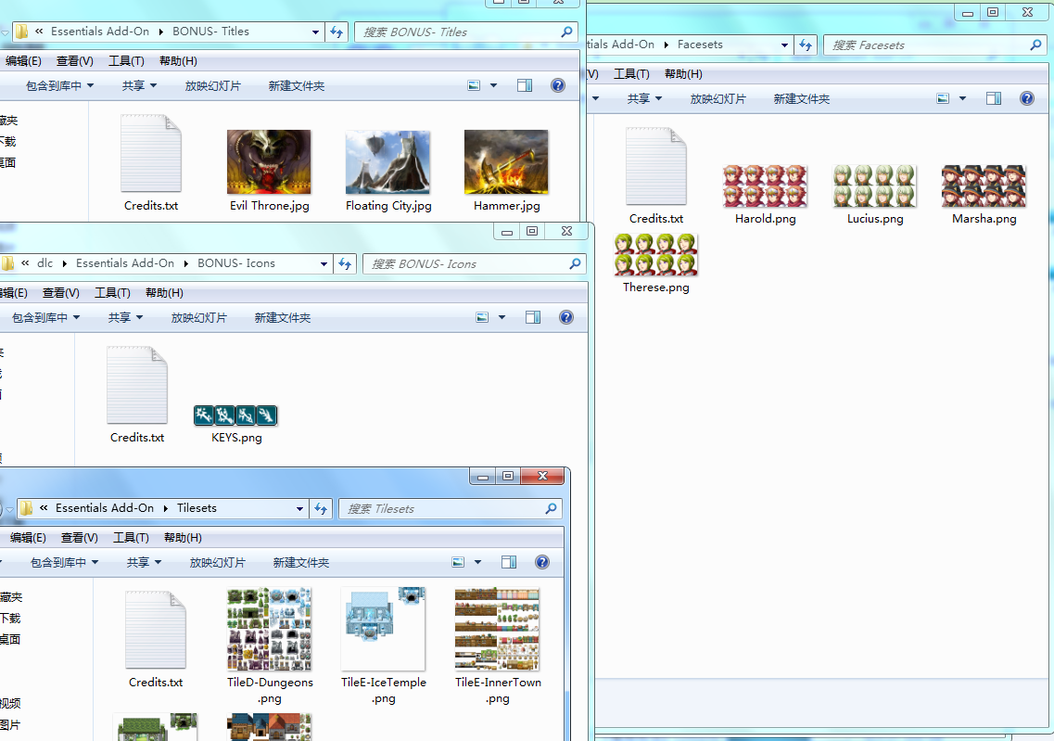Select the KEYS.png icon file
The image size is (1054, 741).
pyautogui.click(x=236, y=425)
